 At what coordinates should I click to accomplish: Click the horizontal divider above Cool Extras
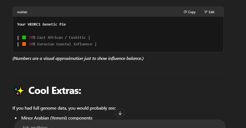pyautogui.click(x=118, y=73)
